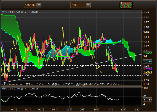Click the upper 1.08 dashed line

coord(71,66)
